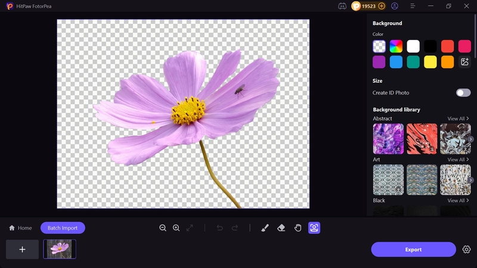
Task: Restore down the application window
Action: (x=448, y=6)
